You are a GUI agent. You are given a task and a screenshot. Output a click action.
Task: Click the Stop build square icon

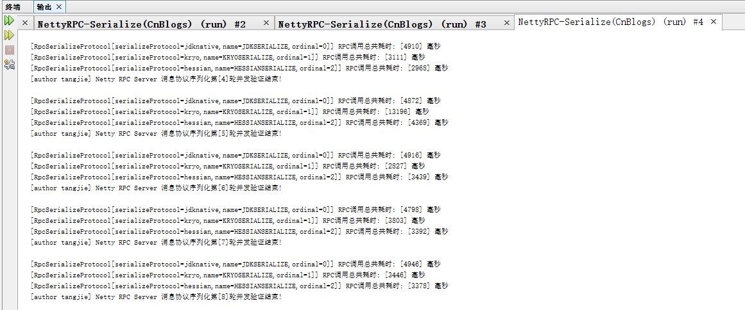click(9, 50)
